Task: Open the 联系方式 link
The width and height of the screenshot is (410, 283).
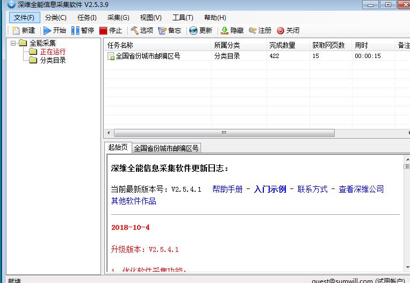Action: [312, 189]
